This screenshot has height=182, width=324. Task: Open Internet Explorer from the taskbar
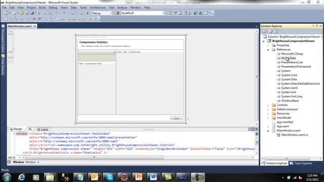(21, 177)
